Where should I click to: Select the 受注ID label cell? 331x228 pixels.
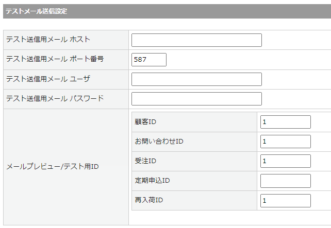pyautogui.click(x=145, y=161)
